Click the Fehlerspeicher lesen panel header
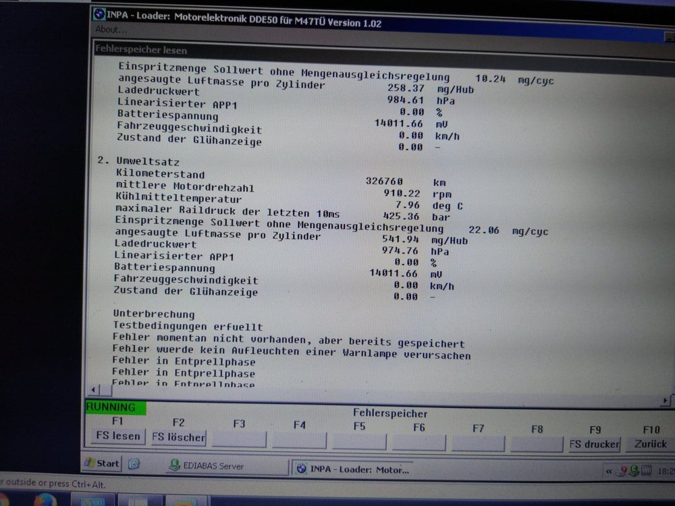Image resolution: width=675 pixels, height=506 pixels. pyautogui.click(x=142, y=50)
